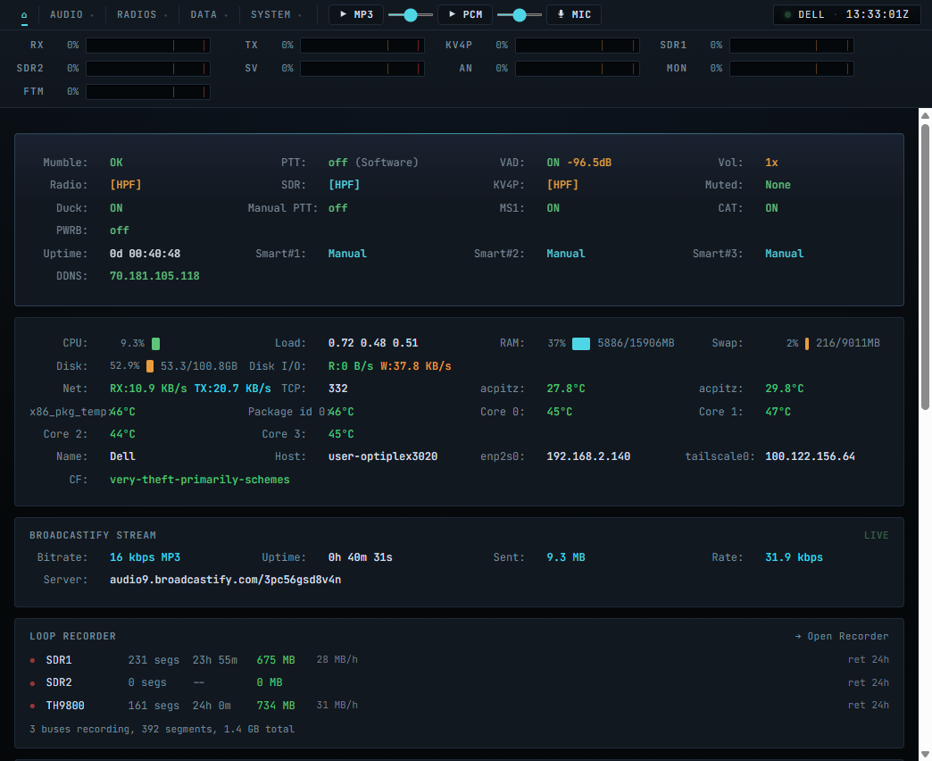The image size is (932, 761).
Task: Click the Smart#3 Manual value
Action: tap(784, 254)
